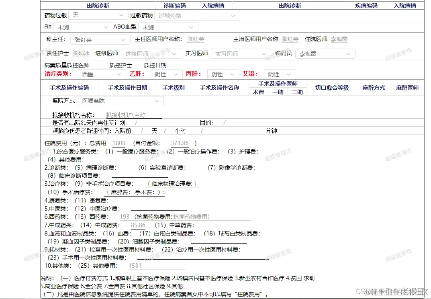Open the 实习医师 dropdown

tap(241, 53)
